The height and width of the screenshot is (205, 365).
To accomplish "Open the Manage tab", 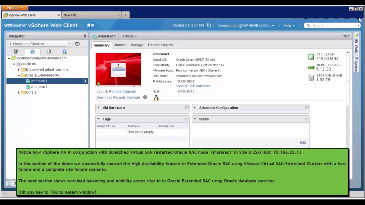I will [x=137, y=45].
